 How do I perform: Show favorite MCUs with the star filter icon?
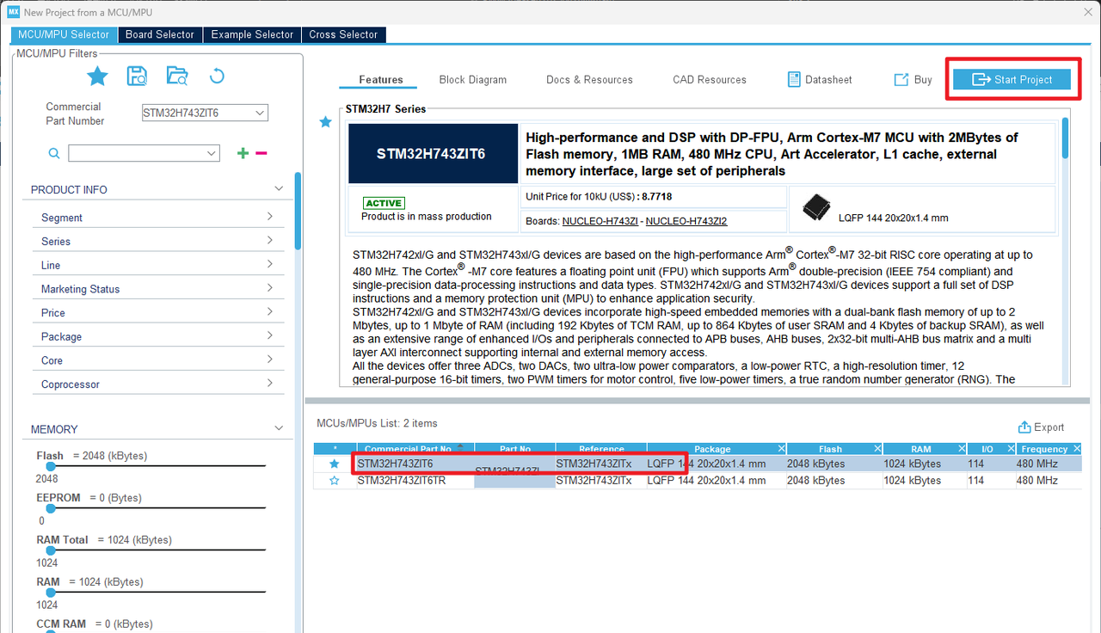[x=97, y=77]
